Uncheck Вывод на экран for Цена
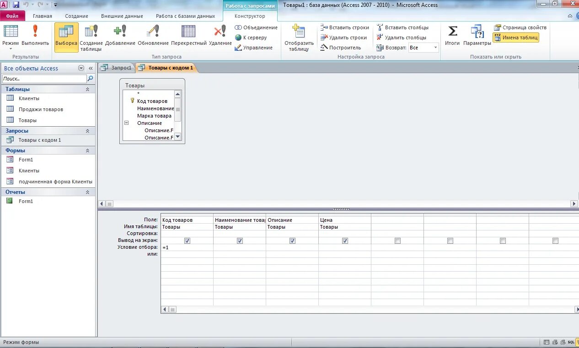The image size is (579, 348). pyautogui.click(x=345, y=241)
